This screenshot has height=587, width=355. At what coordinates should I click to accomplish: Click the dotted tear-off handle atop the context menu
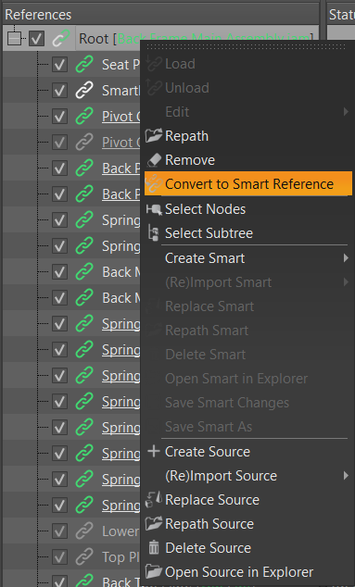pyautogui.click(x=246, y=46)
